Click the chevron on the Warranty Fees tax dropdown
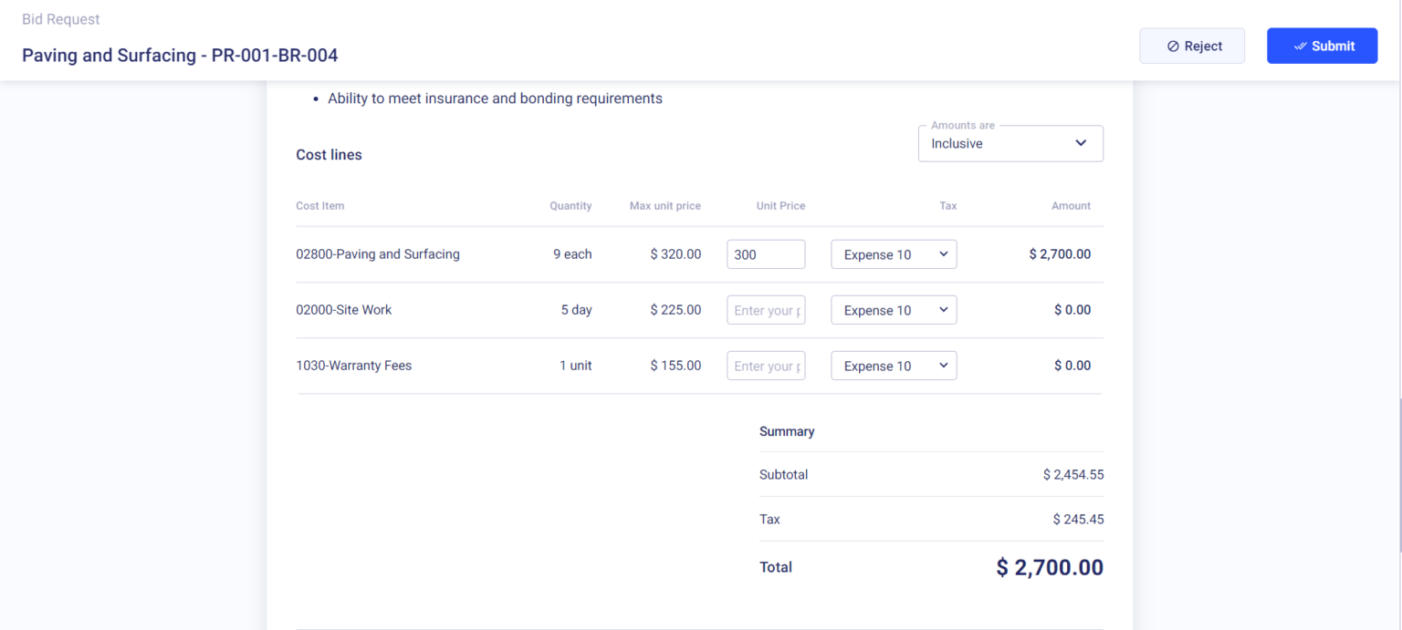This screenshot has height=630, width=1402. (946, 366)
